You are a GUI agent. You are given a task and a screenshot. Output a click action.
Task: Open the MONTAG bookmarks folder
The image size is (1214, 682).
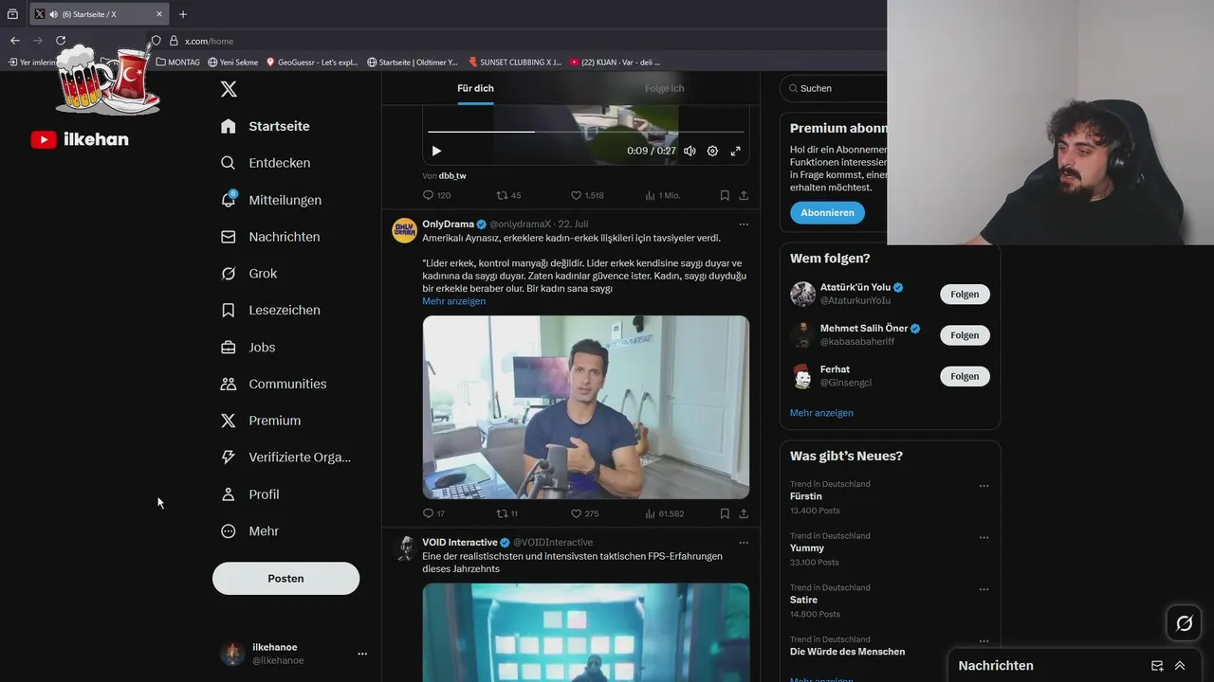[177, 63]
